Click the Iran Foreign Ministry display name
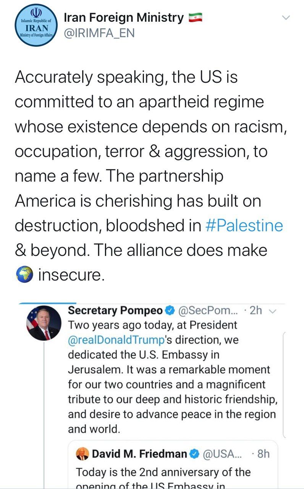This screenshot has height=489, width=304. click(123, 18)
